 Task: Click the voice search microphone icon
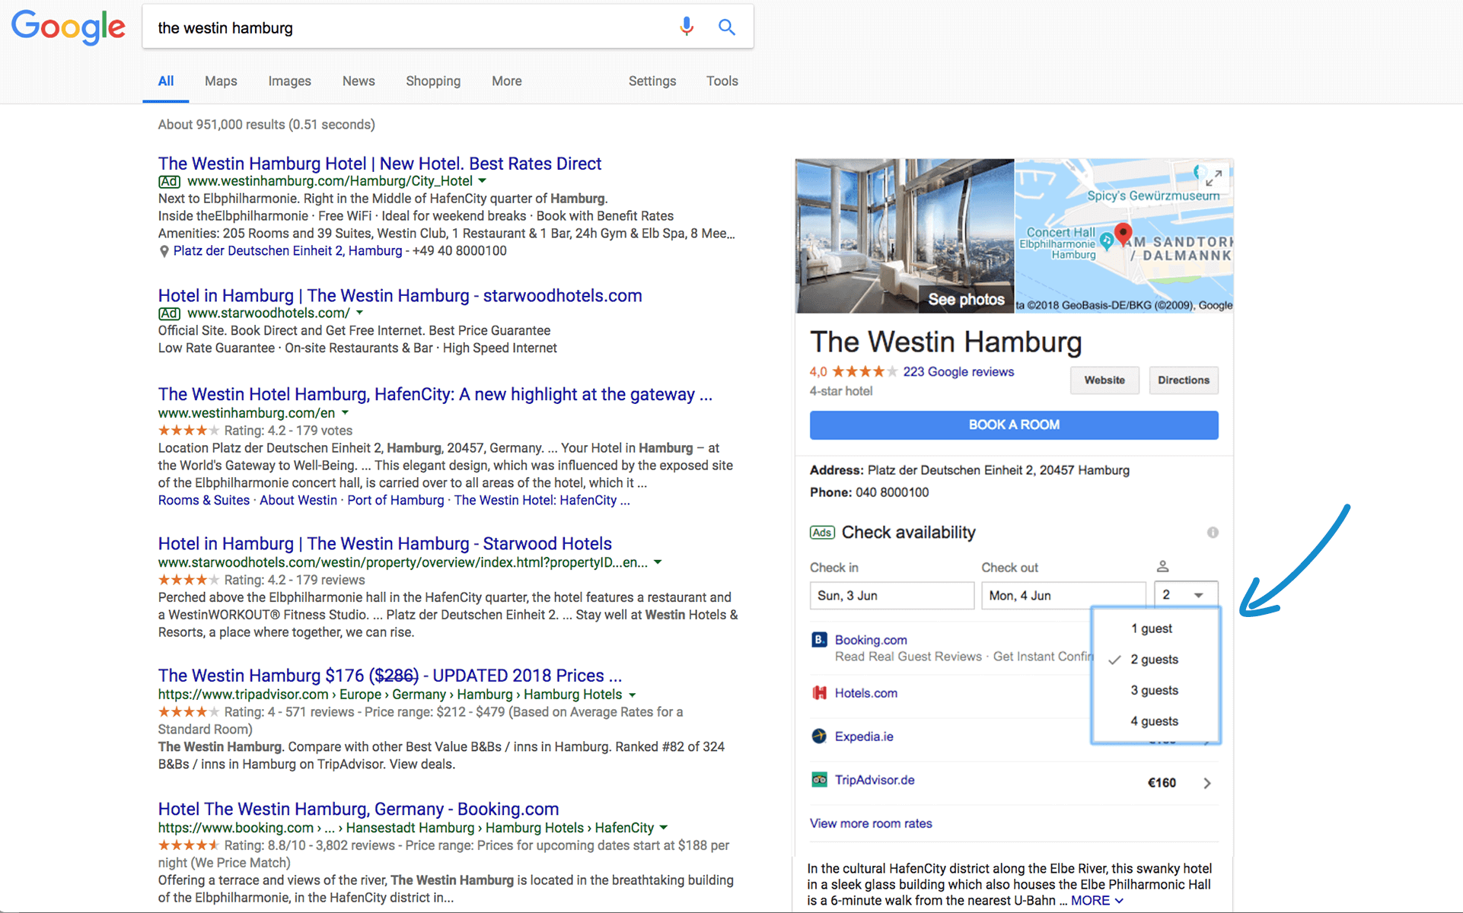pyautogui.click(x=686, y=26)
